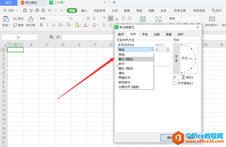Image resolution: width=226 pixels, height=147 pixels.
Task: Click the fx insert function icon
Action: 58,37
